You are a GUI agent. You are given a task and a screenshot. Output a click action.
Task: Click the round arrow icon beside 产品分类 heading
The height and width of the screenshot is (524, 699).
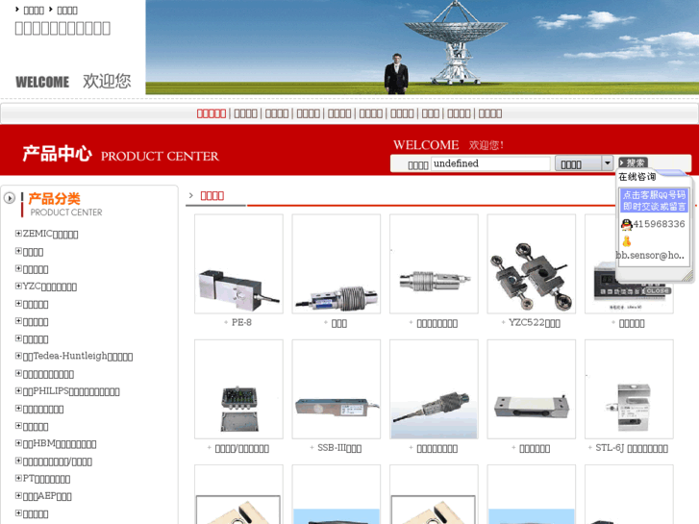tap(9, 197)
